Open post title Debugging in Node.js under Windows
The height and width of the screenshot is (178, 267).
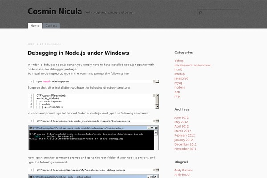tap(78, 53)
